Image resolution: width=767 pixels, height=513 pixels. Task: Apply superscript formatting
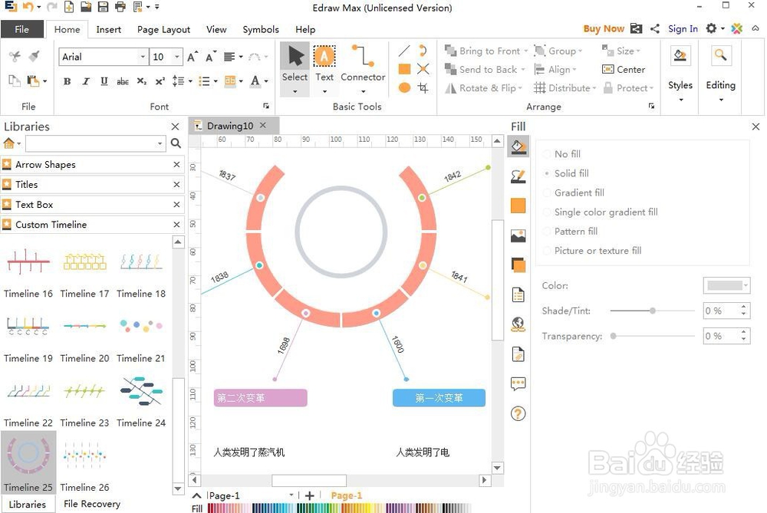click(160, 81)
